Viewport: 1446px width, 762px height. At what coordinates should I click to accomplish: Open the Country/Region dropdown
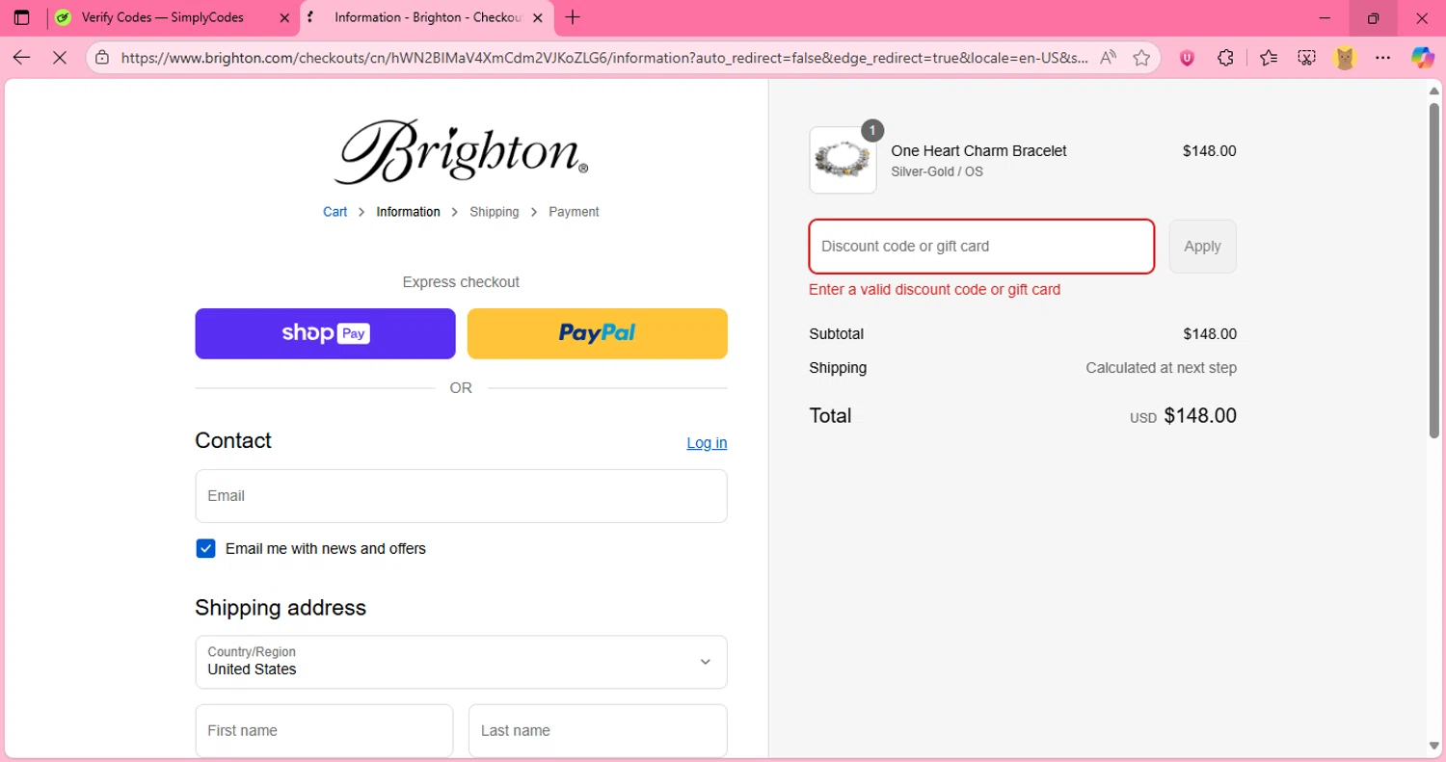click(x=461, y=662)
